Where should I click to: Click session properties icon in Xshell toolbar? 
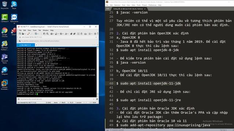[x=36, y=34]
